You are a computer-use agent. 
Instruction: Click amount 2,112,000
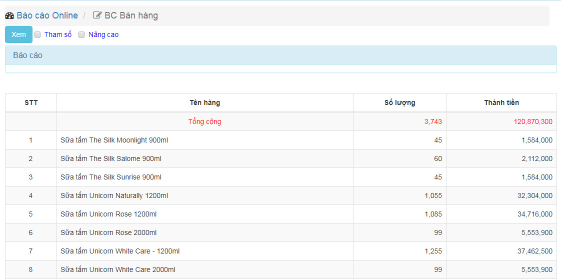tap(537, 158)
